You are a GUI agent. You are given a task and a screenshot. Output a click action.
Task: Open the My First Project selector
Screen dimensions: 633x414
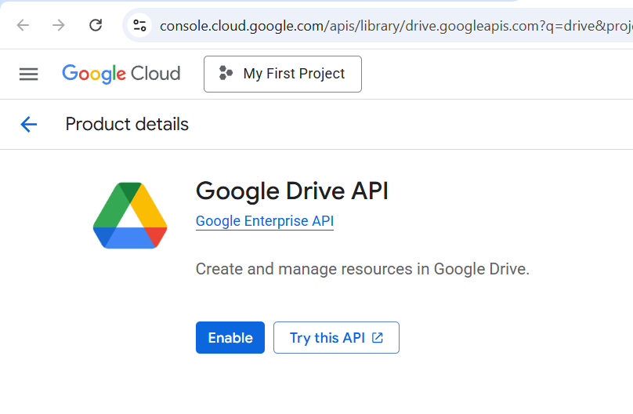pos(282,74)
